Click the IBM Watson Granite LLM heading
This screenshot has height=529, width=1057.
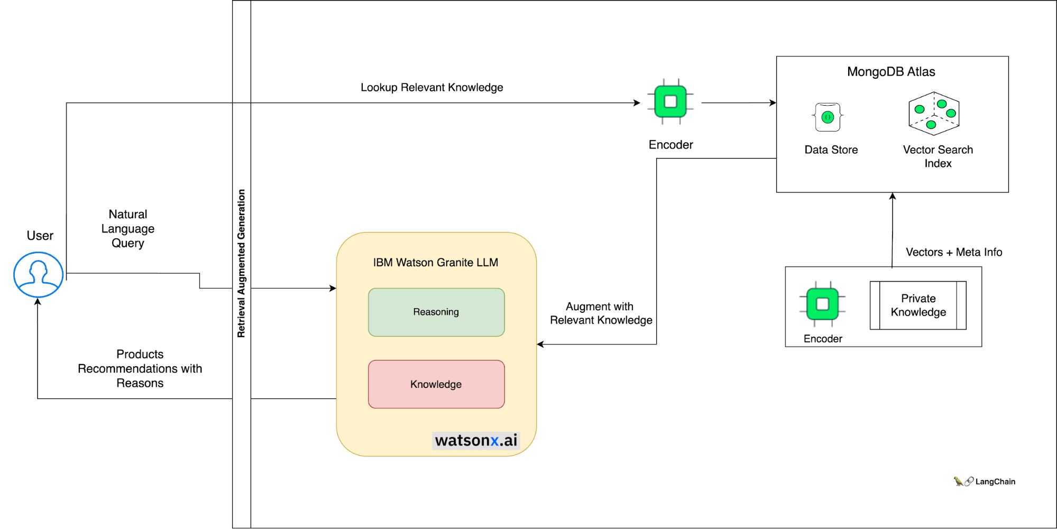coord(436,263)
